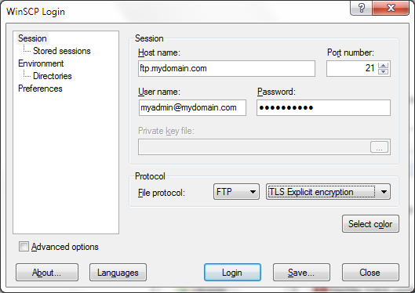415x293 pixels.
Task: Enable the Advanced options checkbox
Action: pos(24,247)
